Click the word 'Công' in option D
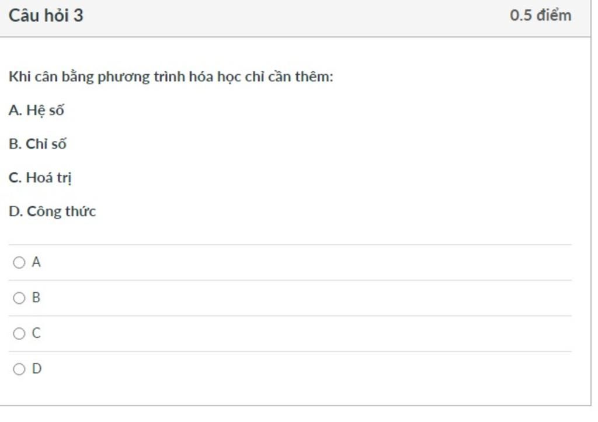Viewport: 598px width, 422px height. click(x=41, y=212)
